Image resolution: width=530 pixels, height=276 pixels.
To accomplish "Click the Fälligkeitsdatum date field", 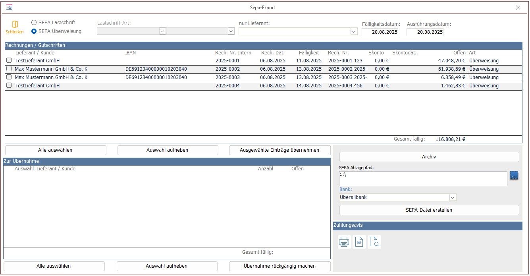I will click(380, 32).
